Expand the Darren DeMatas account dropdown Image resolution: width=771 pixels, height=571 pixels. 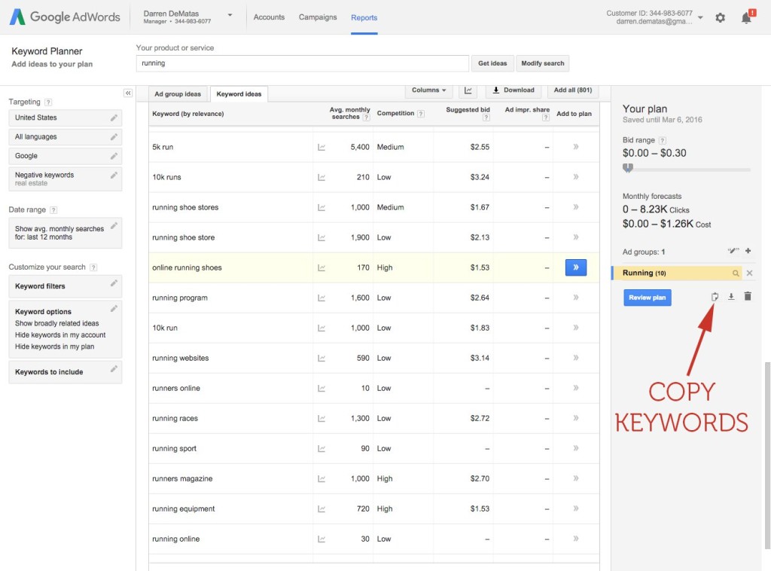click(x=230, y=15)
